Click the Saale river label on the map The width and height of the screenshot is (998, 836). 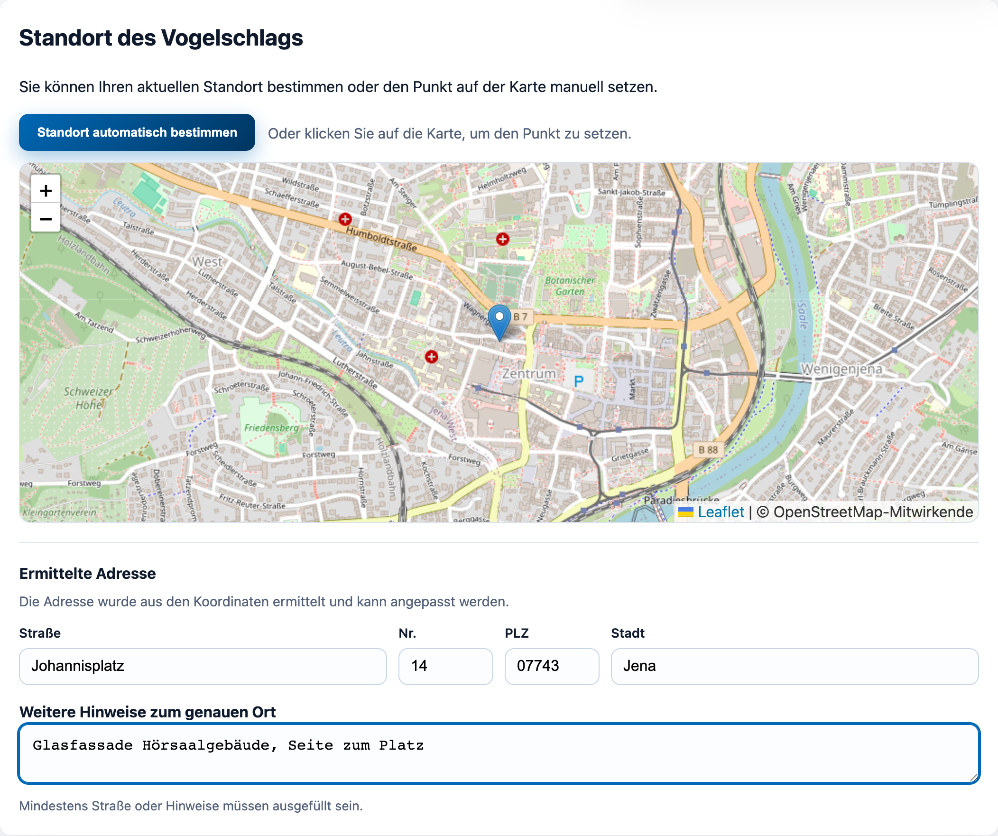pyautogui.click(x=802, y=315)
